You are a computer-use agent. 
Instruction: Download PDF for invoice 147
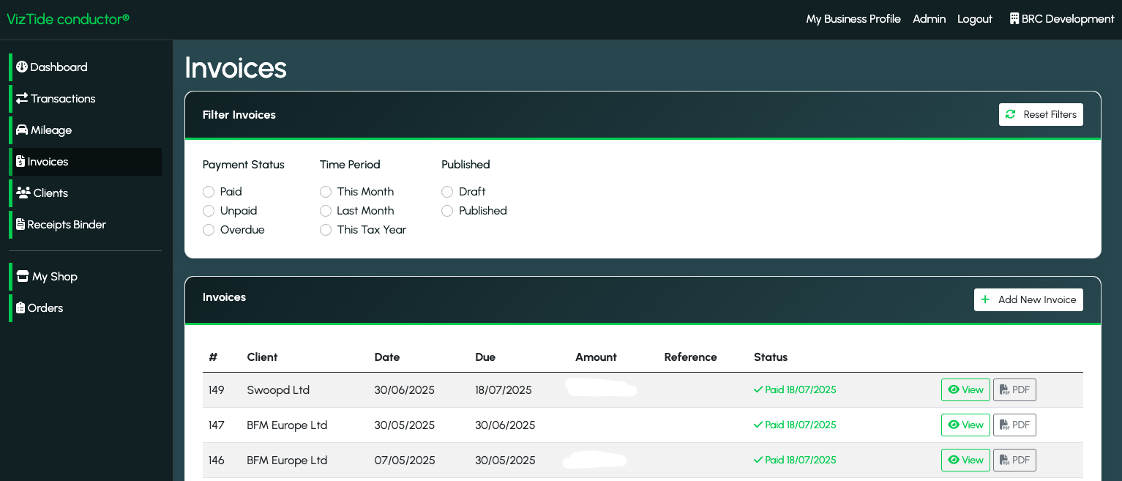pyautogui.click(x=1014, y=425)
